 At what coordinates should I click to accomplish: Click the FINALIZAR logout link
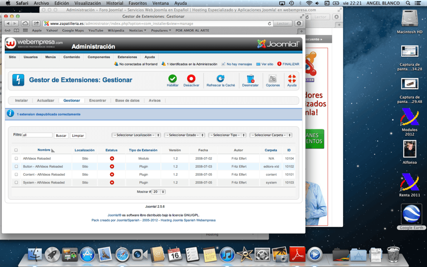(288, 64)
